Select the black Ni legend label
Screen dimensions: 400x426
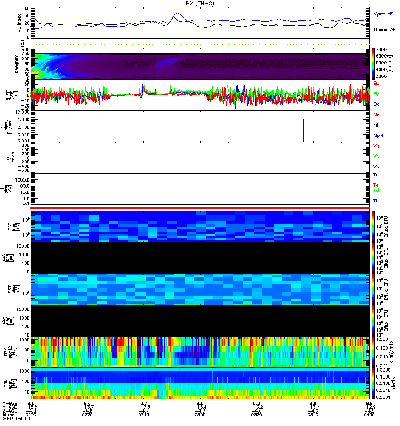pos(375,125)
